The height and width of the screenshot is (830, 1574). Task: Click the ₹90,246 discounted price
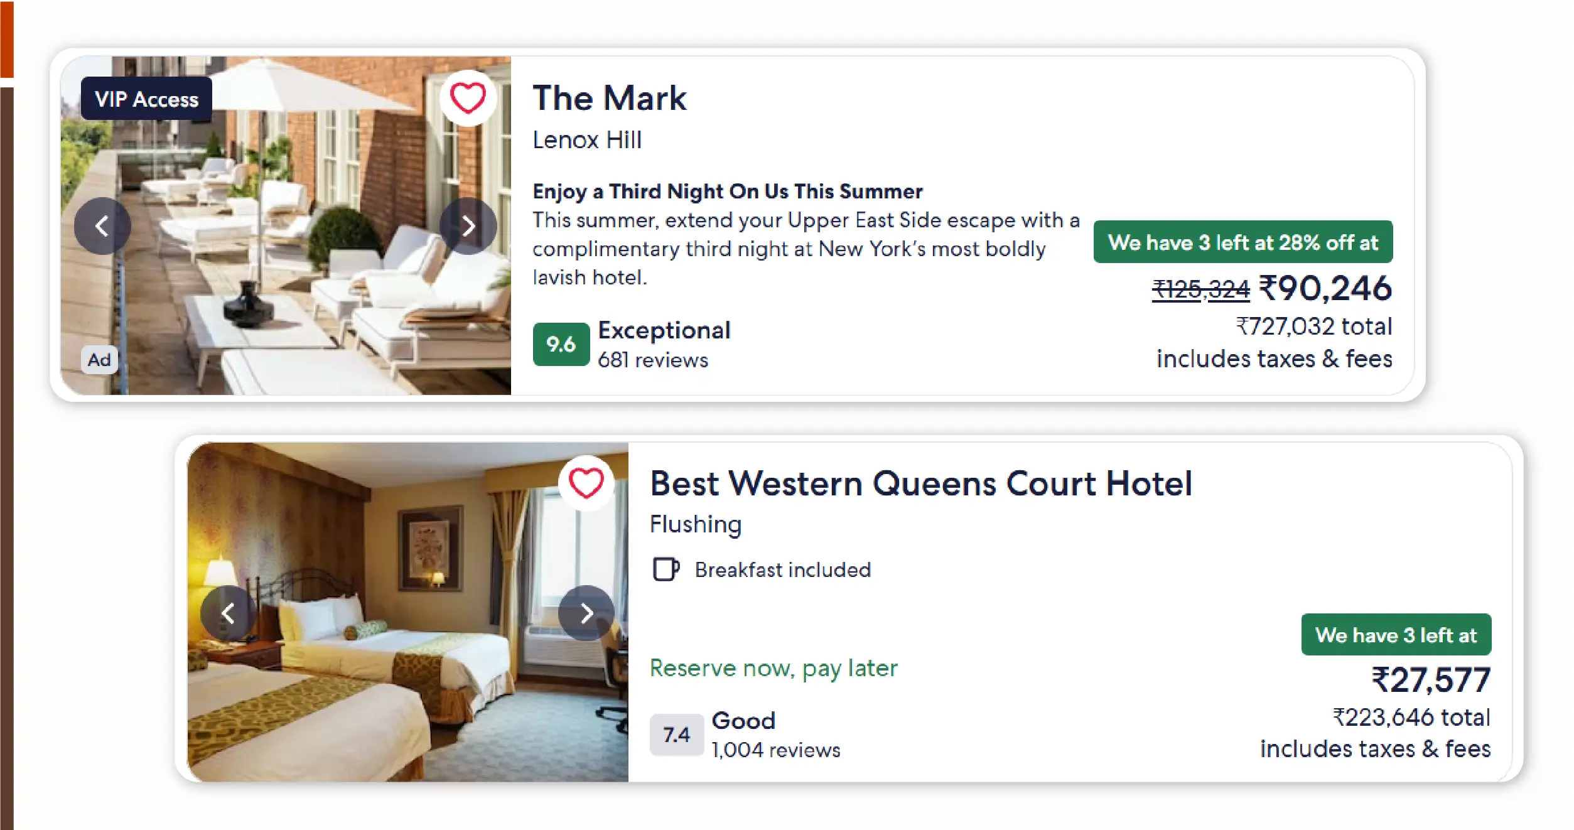pos(1325,289)
